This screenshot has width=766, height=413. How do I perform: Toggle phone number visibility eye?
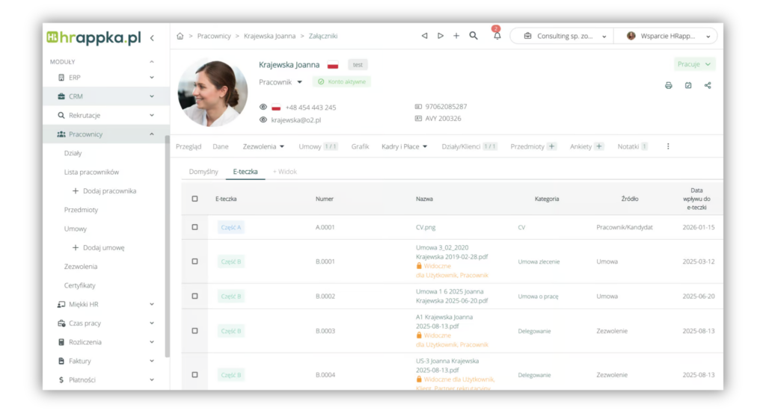263,107
